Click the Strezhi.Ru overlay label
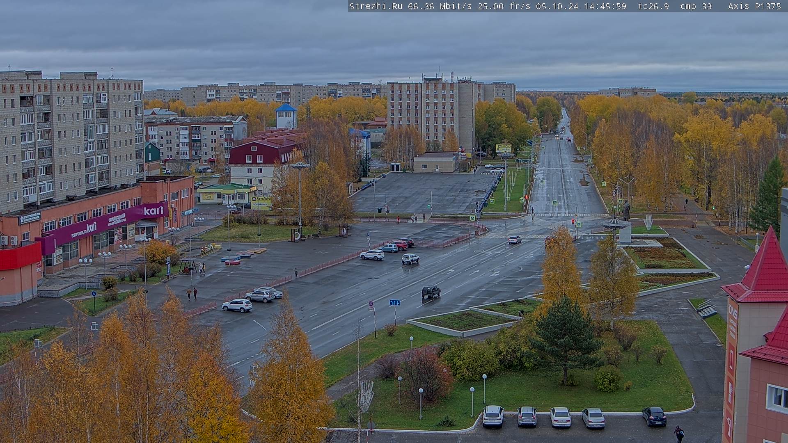This screenshot has height=443, width=788. (x=376, y=6)
